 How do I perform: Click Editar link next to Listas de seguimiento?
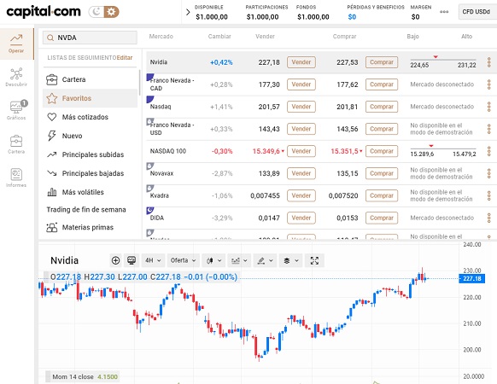(x=125, y=58)
